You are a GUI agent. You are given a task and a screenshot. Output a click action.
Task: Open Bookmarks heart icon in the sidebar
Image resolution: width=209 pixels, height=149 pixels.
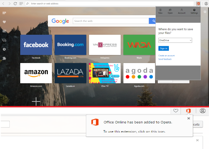pos(4,22)
